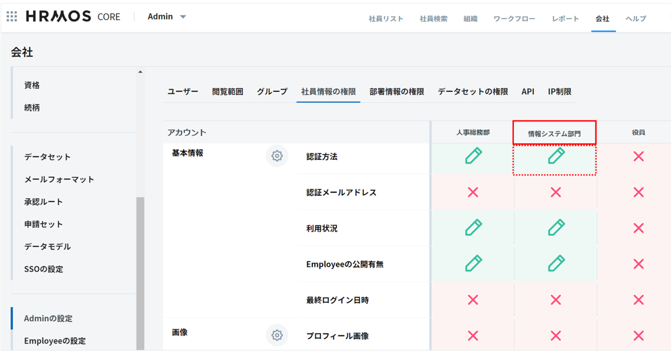Open SSOの設定 in the sidebar
Viewport: 671px width, 353px height.
point(44,269)
